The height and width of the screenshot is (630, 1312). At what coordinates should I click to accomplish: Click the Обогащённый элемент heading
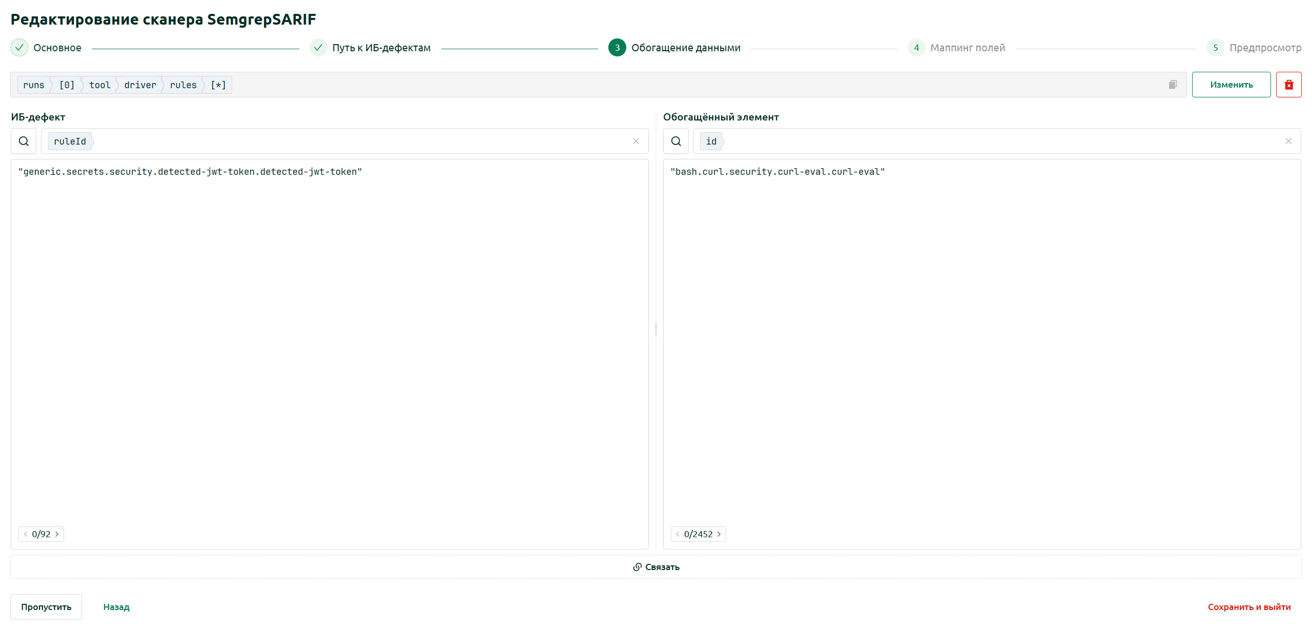pos(721,117)
